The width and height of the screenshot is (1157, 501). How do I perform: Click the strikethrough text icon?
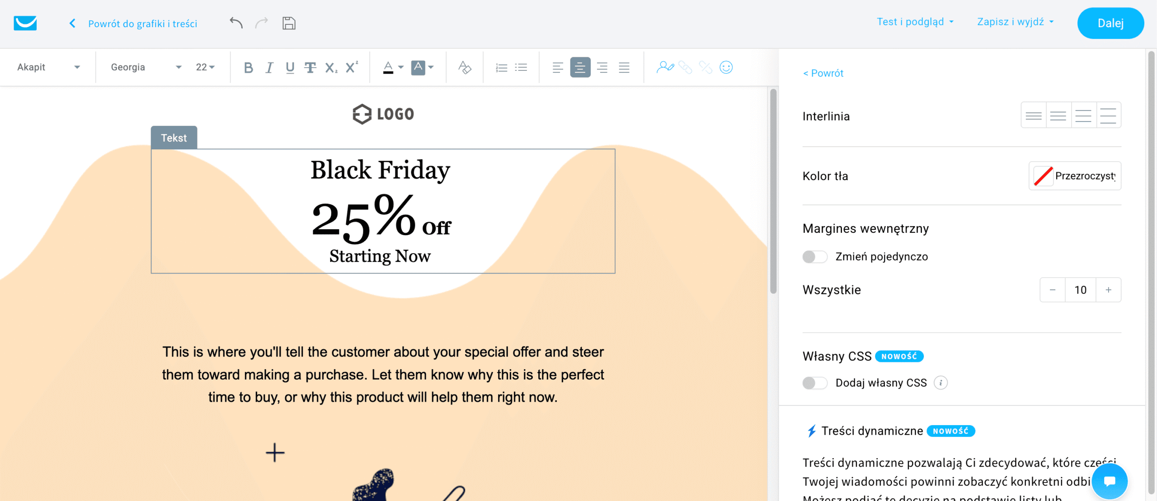pos(310,68)
